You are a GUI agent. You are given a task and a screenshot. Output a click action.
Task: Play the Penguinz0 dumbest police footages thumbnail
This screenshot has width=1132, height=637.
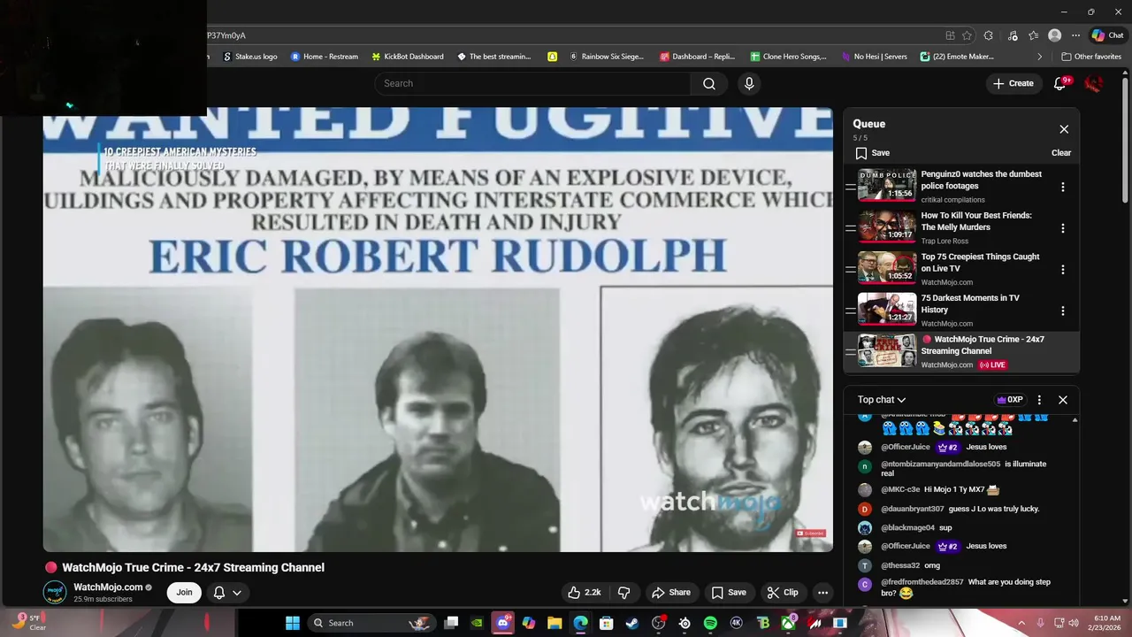(x=887, y=186)
